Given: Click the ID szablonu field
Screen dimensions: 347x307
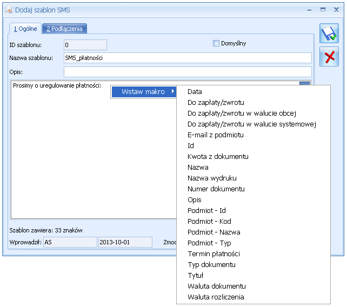Looking at the screenshot, I should (85, 45).
